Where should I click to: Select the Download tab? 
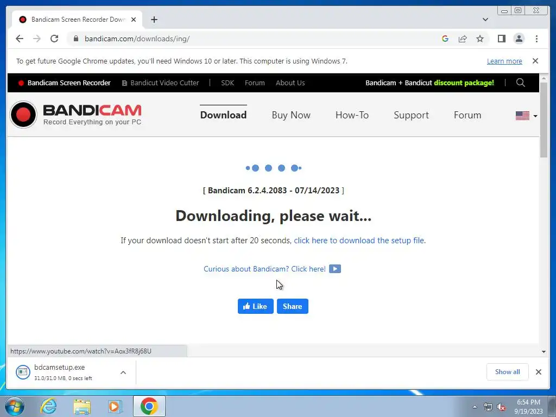pyautogui.click(x=223, y=115)
